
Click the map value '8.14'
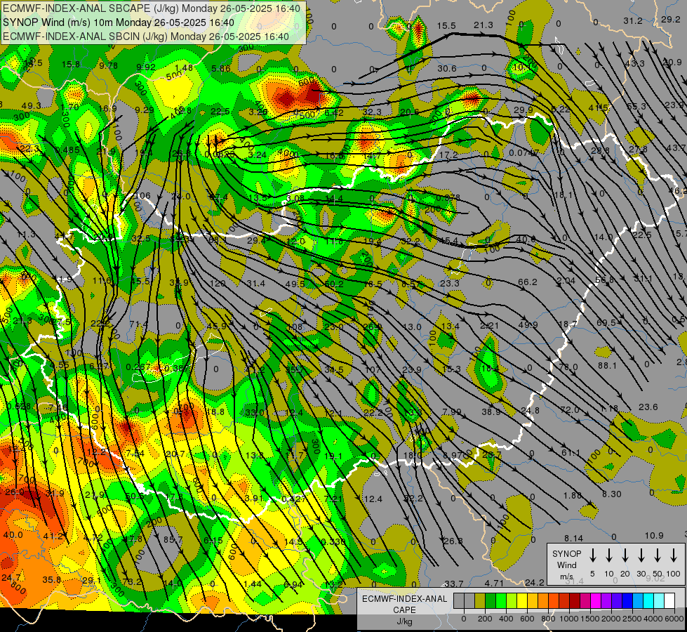pos(573,538)
